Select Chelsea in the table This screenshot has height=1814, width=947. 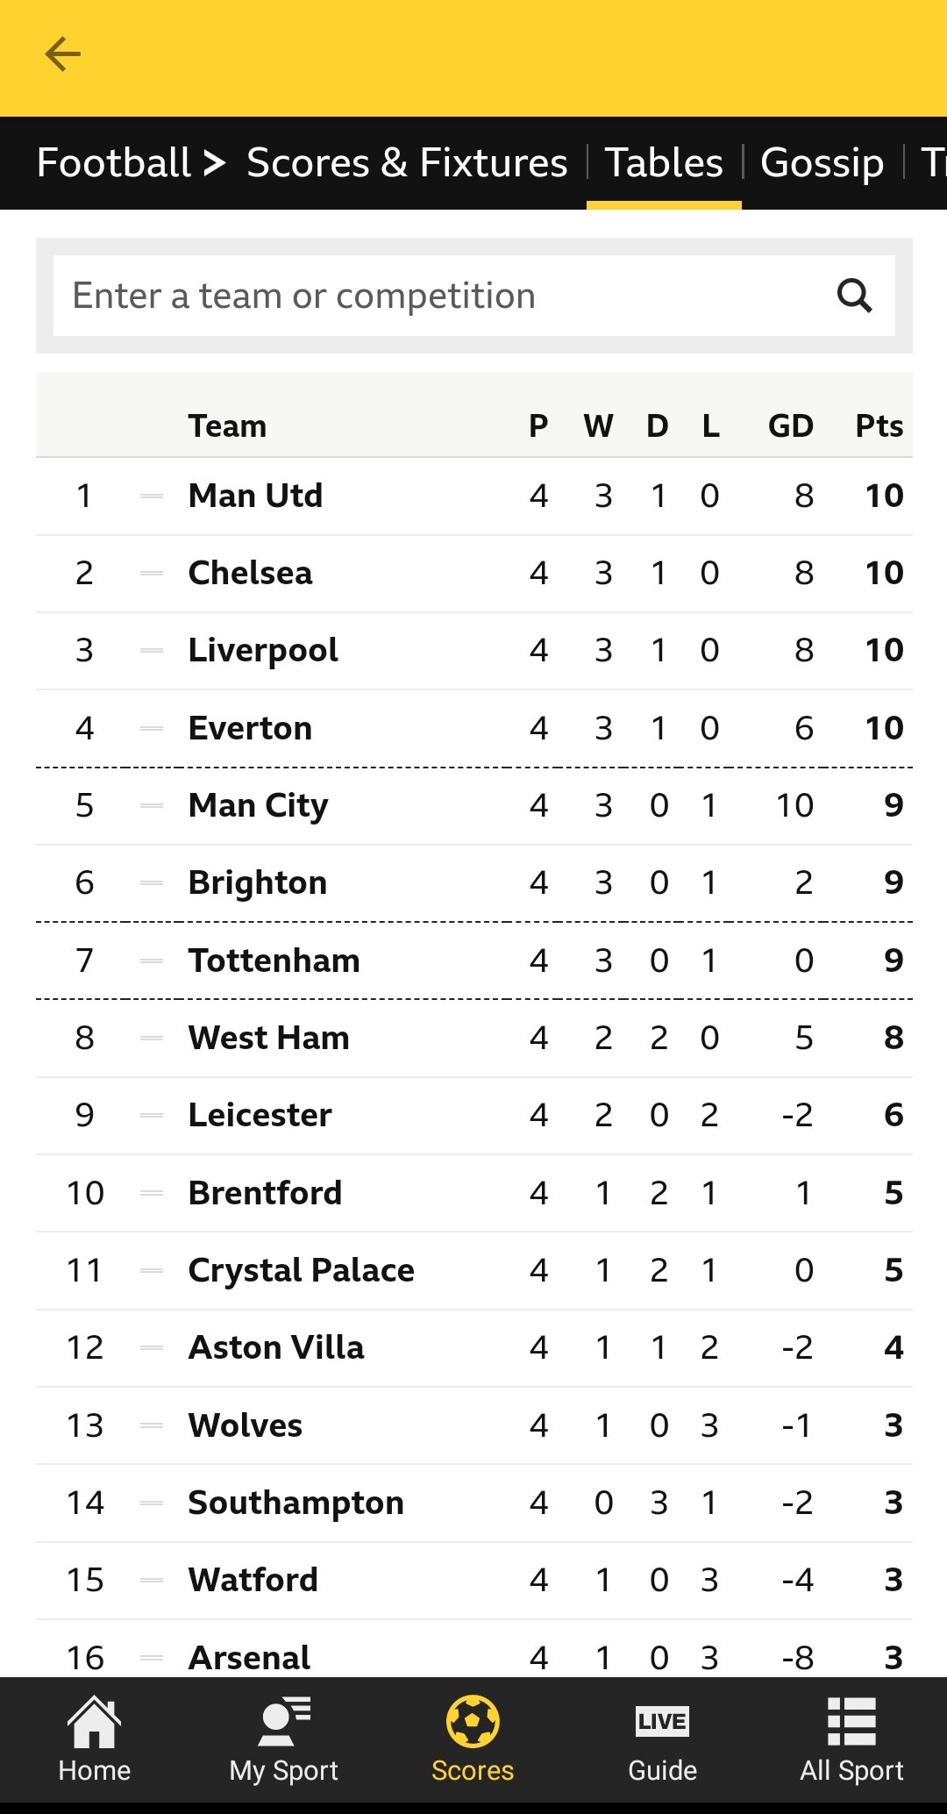tap(250, 573)
